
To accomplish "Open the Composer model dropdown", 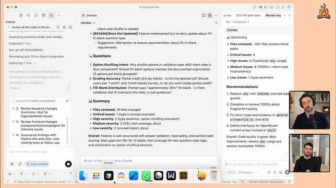I will tap(248, 172).
